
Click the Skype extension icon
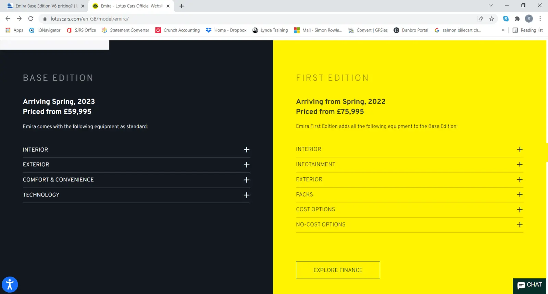[x=506, y=19]
